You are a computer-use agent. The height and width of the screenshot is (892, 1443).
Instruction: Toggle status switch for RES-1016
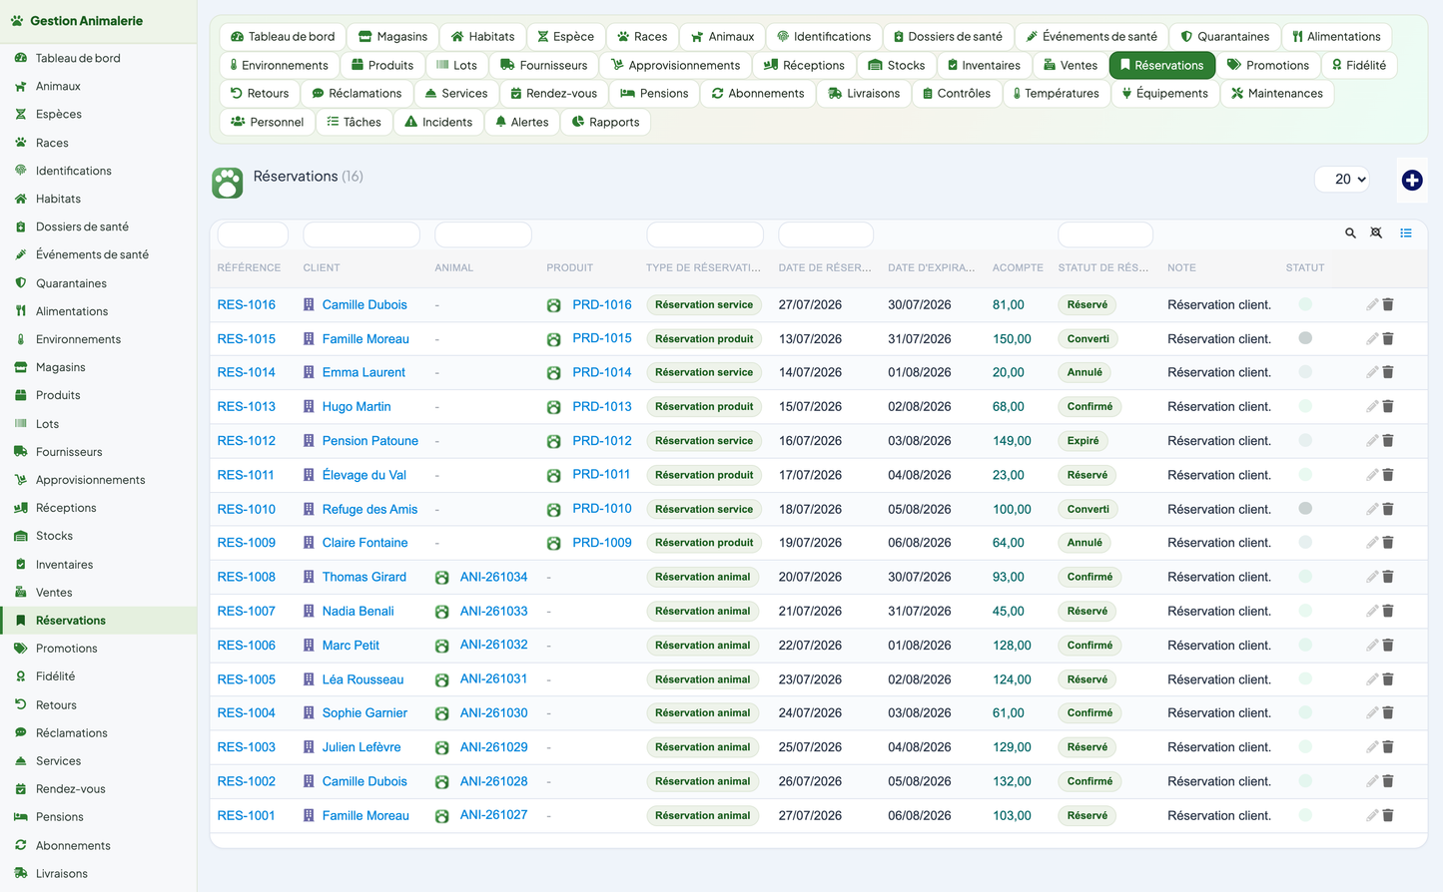point(1305,304)
